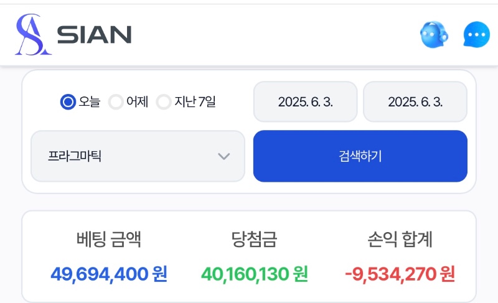Click the chevron arrow in 프라그마틱 dropdown
The height and width of the screenshot is (303, 498).
[224, 156]
